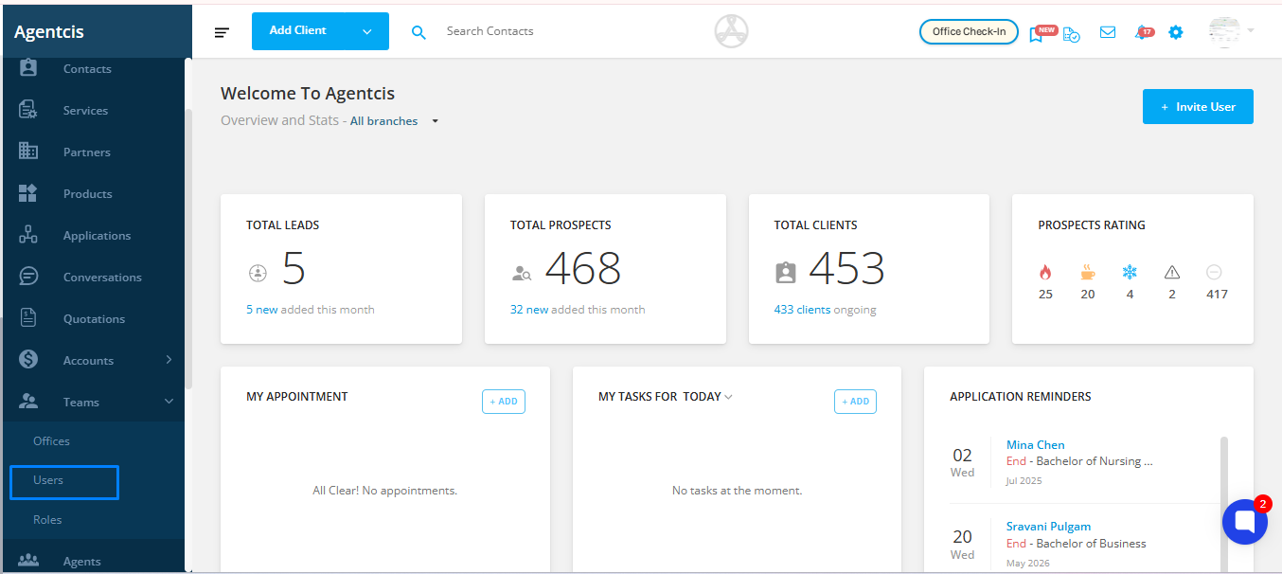Click the Total Clients badge icon
Viewport: 1282px width, 574px height.
[786, 273]
